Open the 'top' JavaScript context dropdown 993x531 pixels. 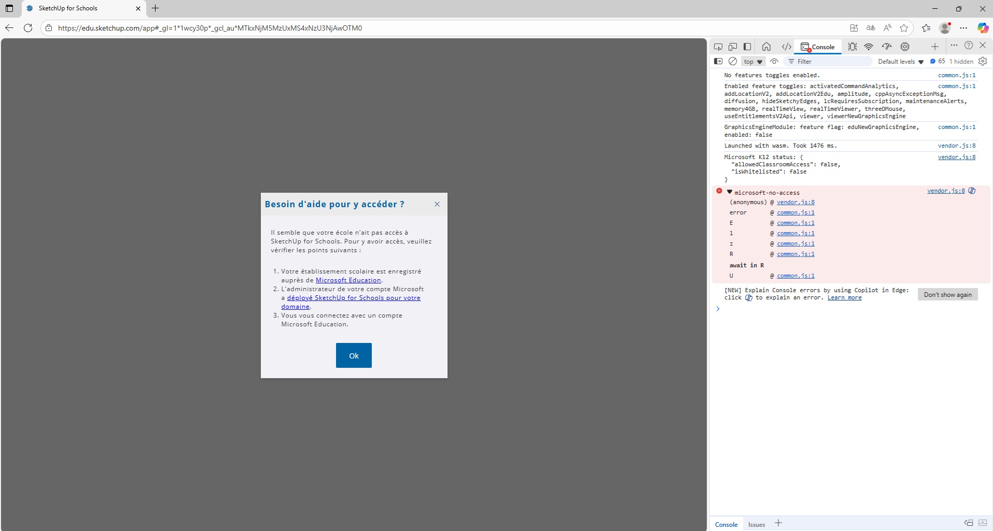pyautogui.click(x=753, y=62)
